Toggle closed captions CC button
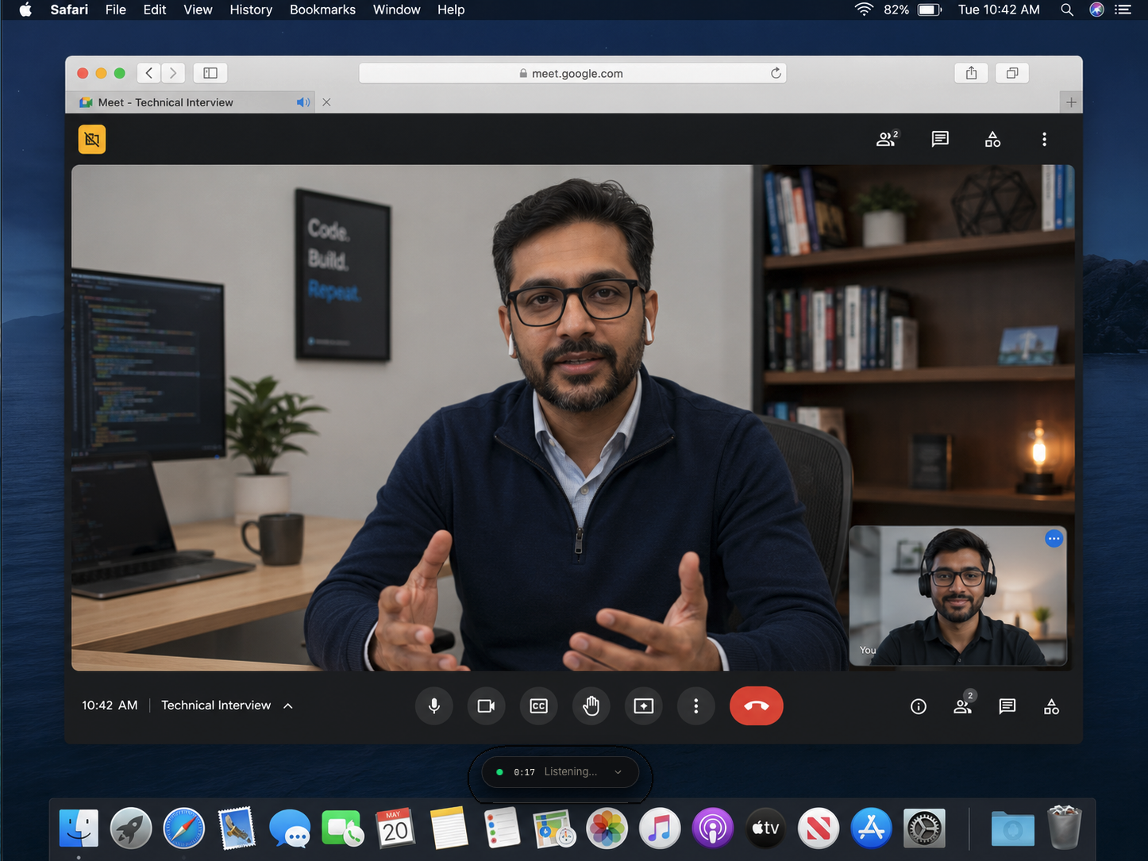 [539, 705]
